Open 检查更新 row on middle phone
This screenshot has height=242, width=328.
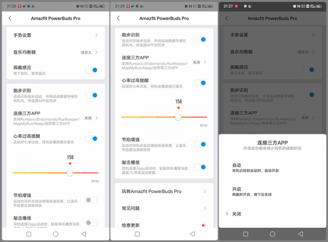coord(164,225)
